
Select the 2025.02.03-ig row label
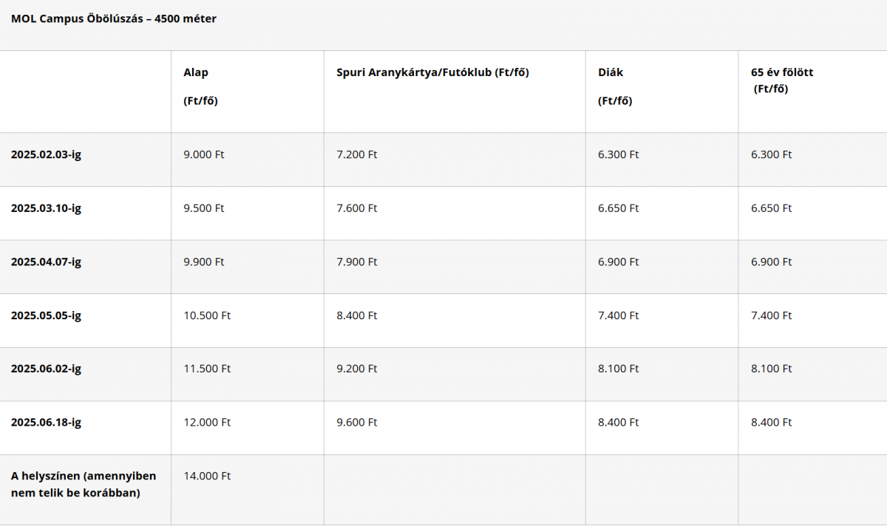click(x=46, y=154)
